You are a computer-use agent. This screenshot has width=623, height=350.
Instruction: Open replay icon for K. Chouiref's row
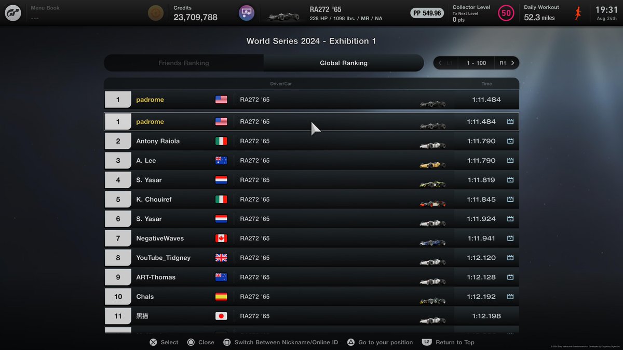[510, 200]
